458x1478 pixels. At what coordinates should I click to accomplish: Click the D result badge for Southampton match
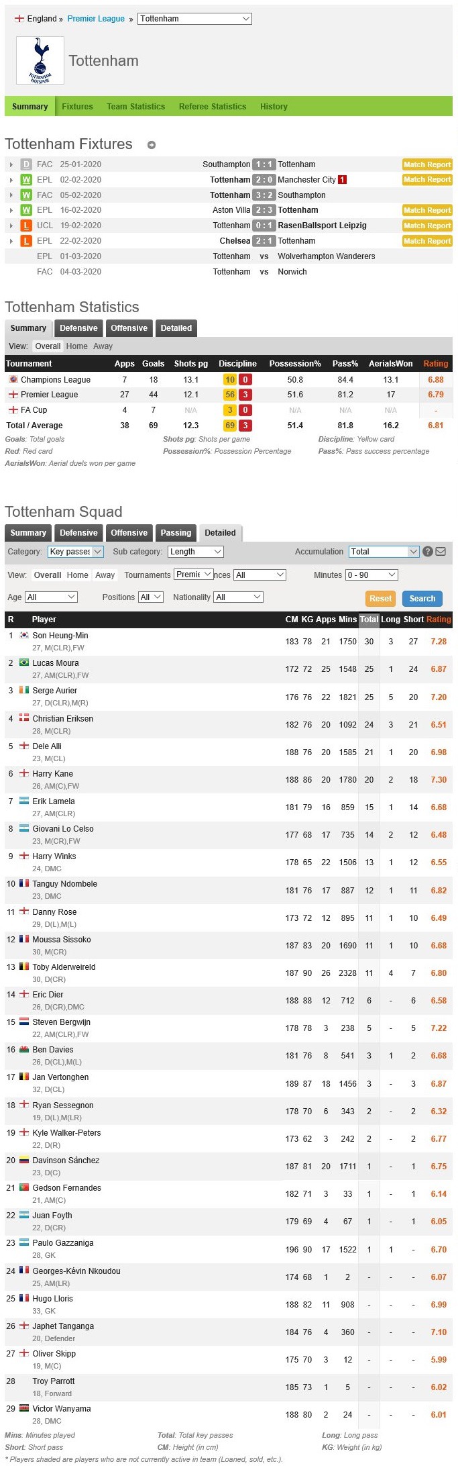[x=26, y=164]
